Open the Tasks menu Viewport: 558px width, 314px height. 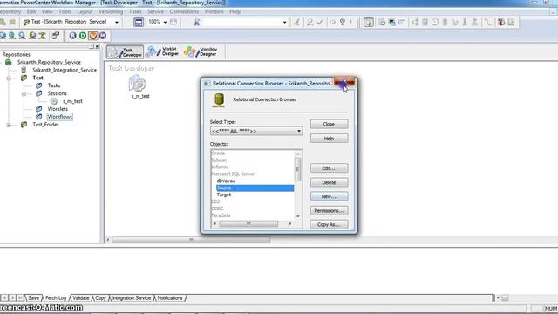(x=135, y=11)
